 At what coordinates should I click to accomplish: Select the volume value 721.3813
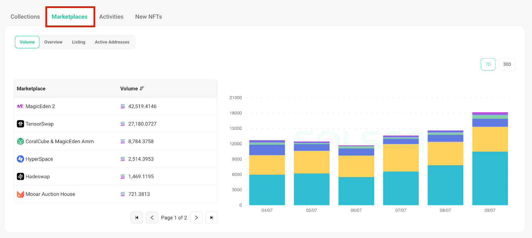139,194
